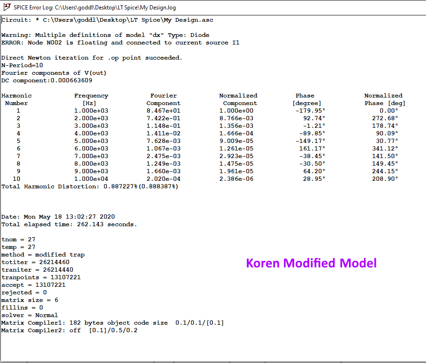
Task: Click the 'Total Harmonic Distortion: 0.887227%' line
Action: pos(90,186)
